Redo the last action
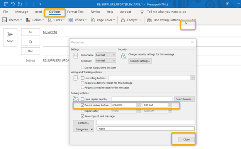Image resolution: width=241 pixels, height=149 pixels. pos(20,4)
